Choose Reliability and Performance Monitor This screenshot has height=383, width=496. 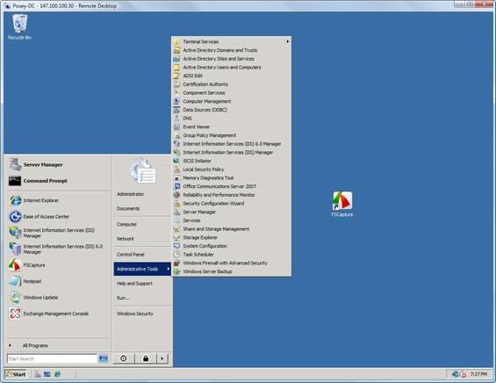point(231,195)
